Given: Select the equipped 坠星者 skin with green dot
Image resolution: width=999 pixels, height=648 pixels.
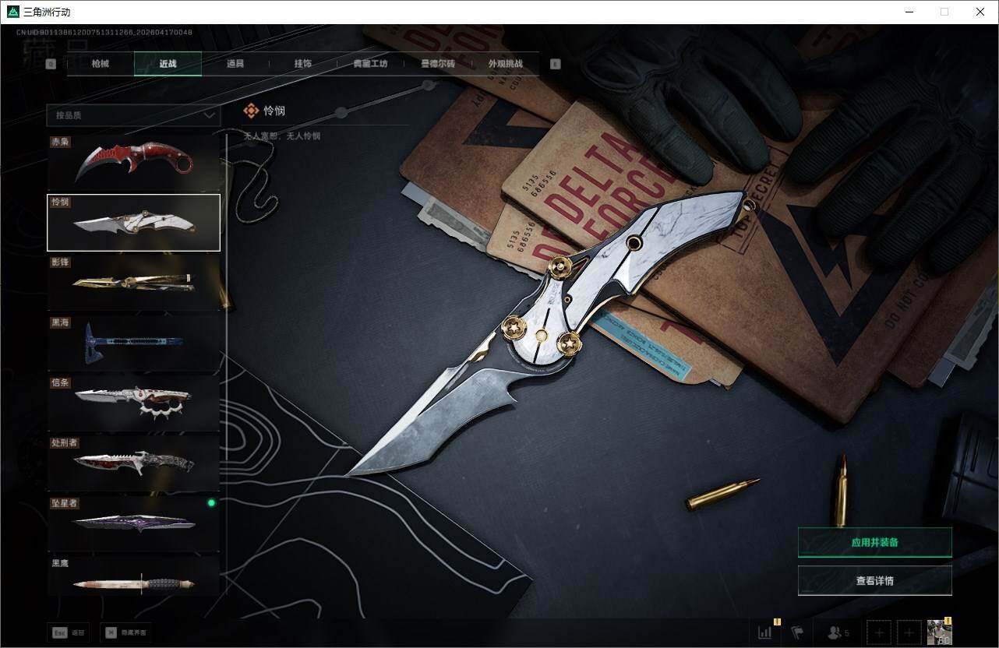Looking at the screenshot, I should 133,523.
